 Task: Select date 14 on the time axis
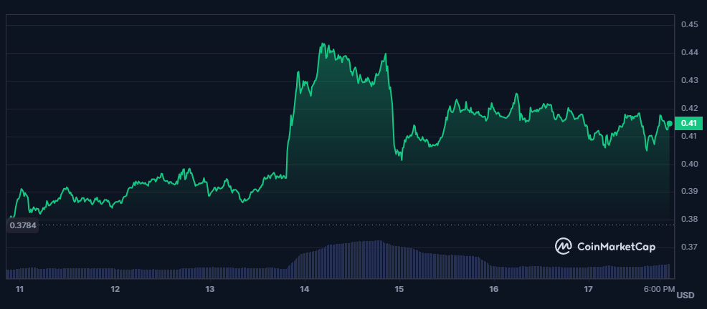coord(305,290)
